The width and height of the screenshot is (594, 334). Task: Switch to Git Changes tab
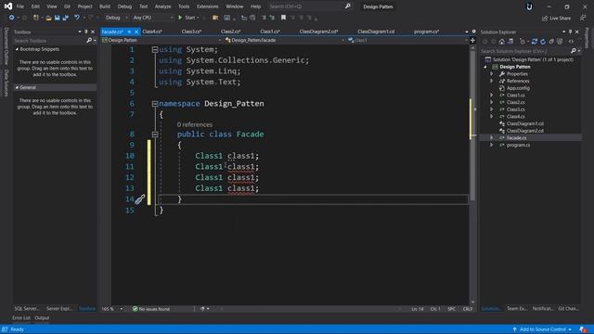[x=568, y=309]
